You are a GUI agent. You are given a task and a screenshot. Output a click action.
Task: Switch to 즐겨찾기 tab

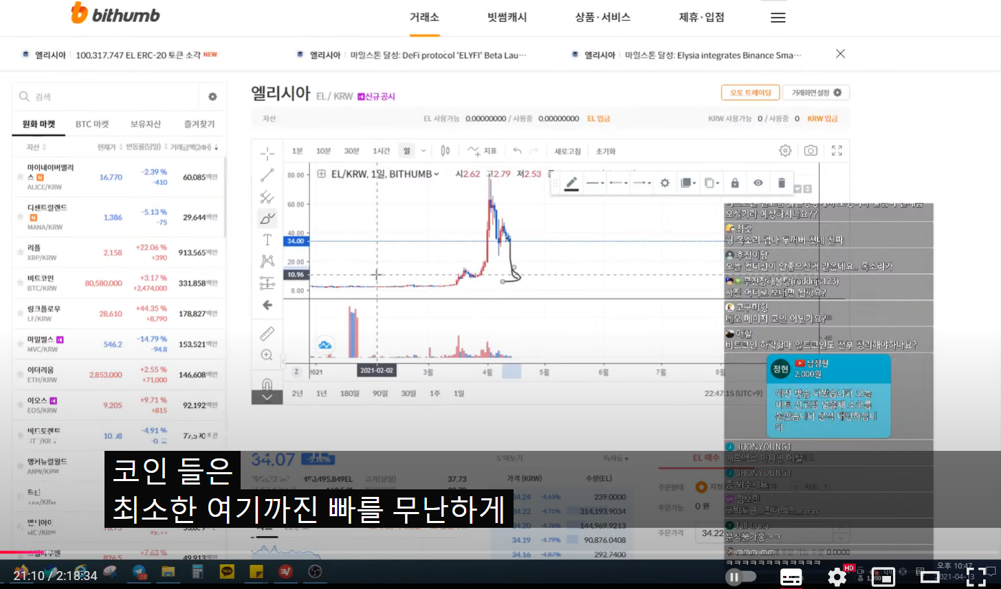coord(199,124)
